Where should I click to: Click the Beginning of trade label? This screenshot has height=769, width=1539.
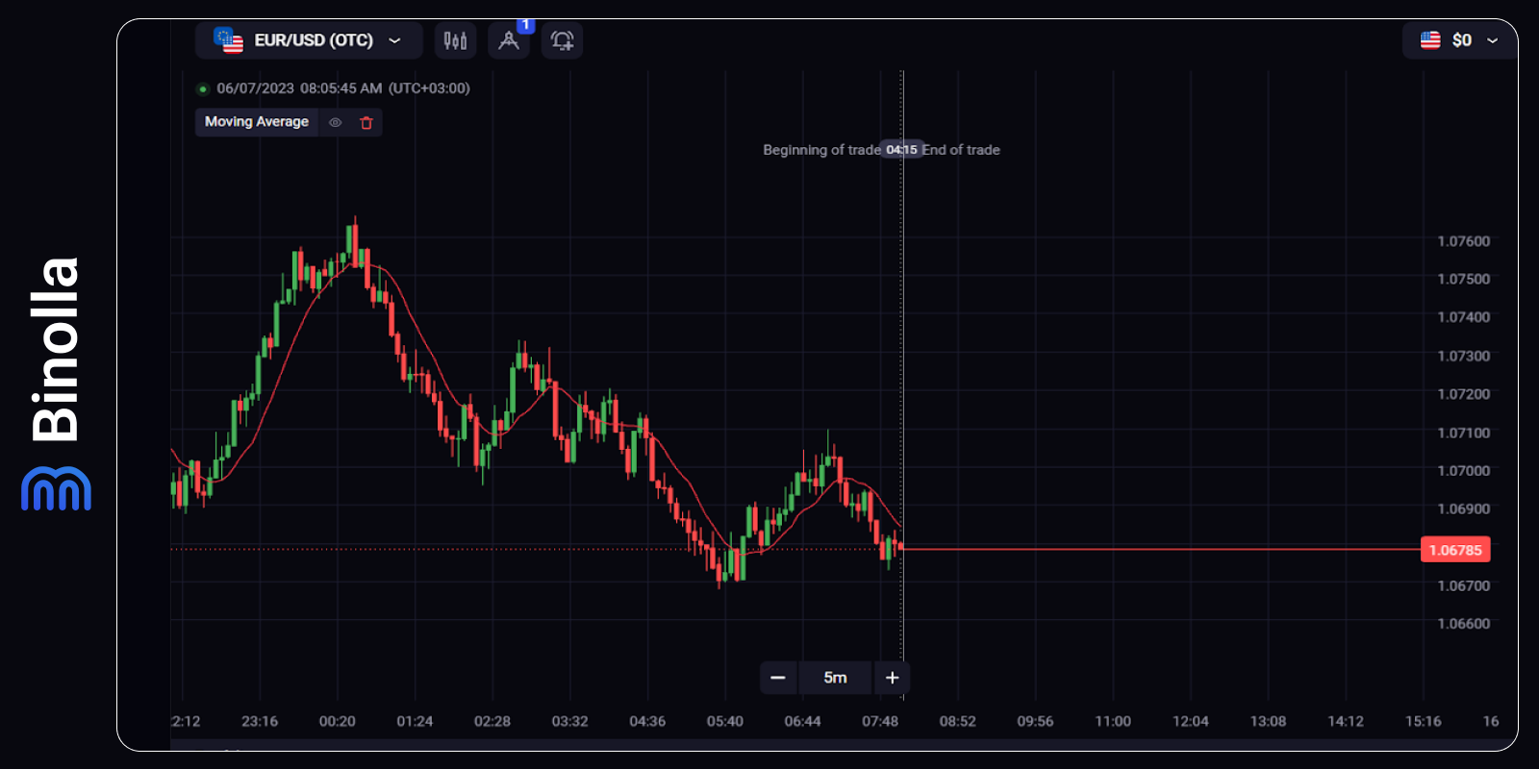821,150
